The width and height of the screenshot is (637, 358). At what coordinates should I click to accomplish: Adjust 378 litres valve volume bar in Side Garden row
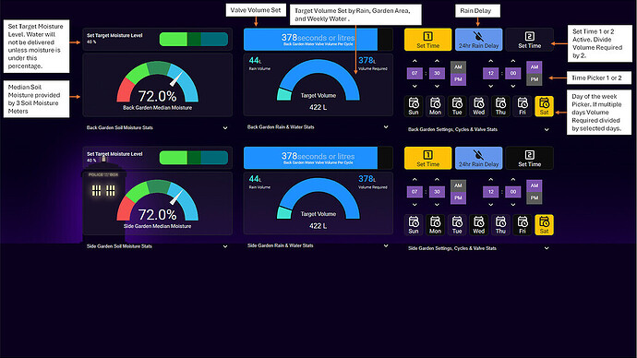[x=318, y=158]
